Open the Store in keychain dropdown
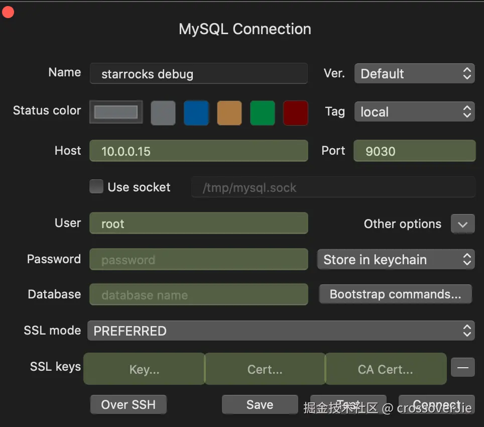 (396, 260)
